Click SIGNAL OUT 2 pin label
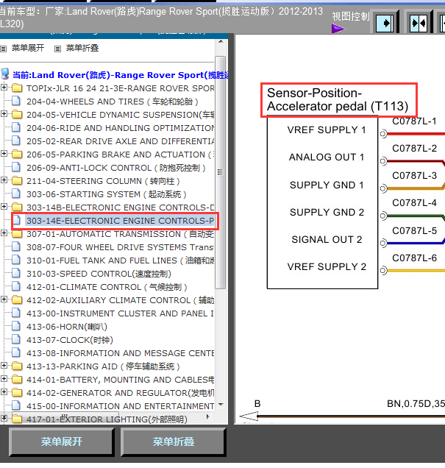Viewport: 445px width, 468px height. 327,239
